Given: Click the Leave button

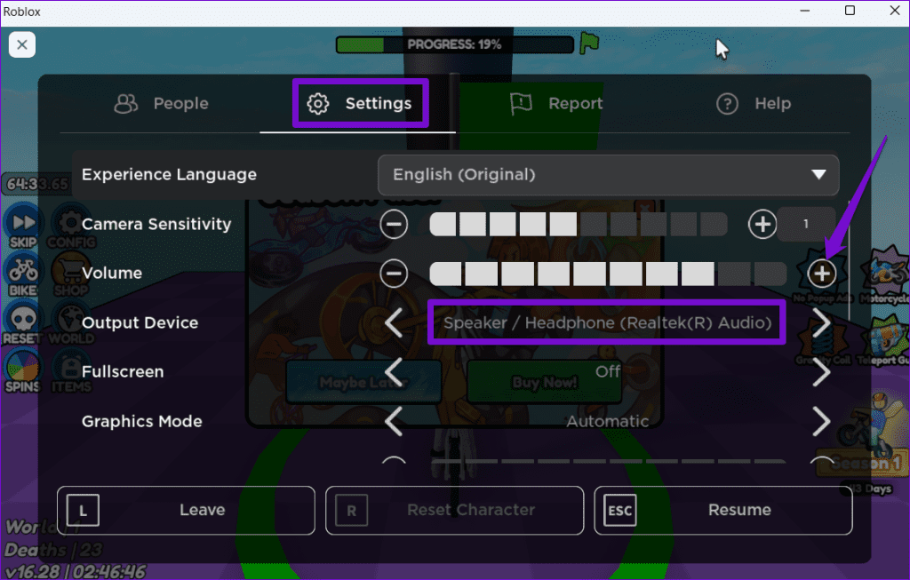Looking at the screenshot, I should (x=185, y=510).
